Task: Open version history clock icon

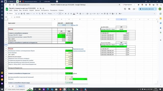Action: (125, 9)
